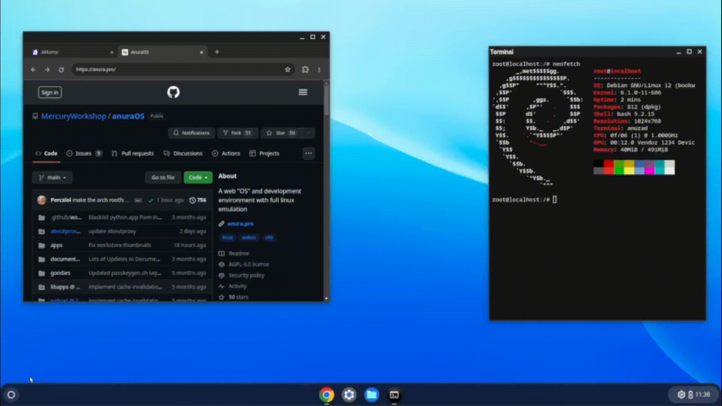722x406 pixels.
Task: Click the Sign in button
Action: [x=50, y=92]
